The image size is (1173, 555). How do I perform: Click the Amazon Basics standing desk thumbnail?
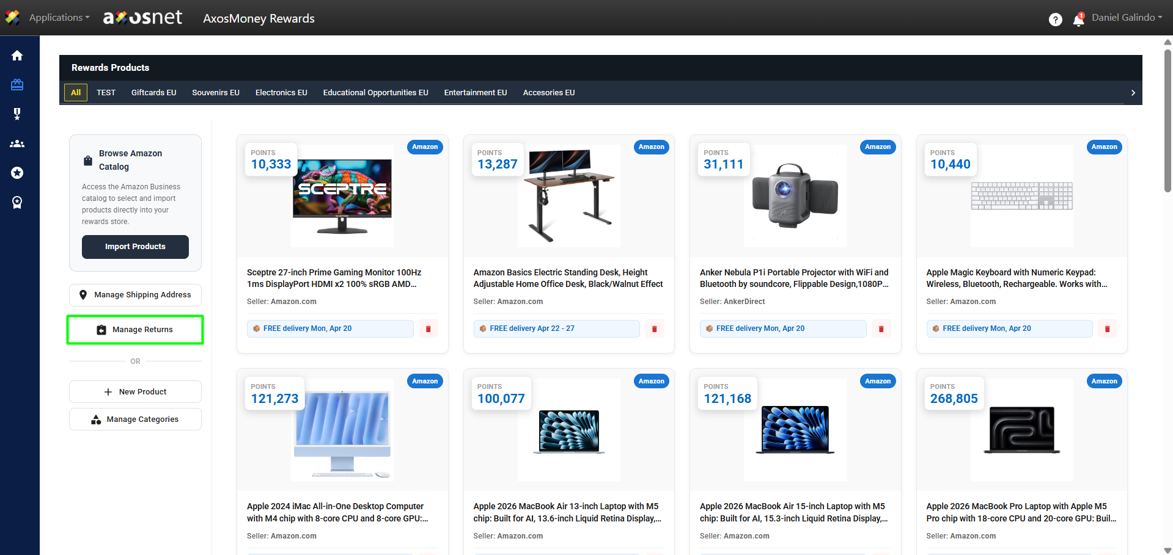point(568,196)
